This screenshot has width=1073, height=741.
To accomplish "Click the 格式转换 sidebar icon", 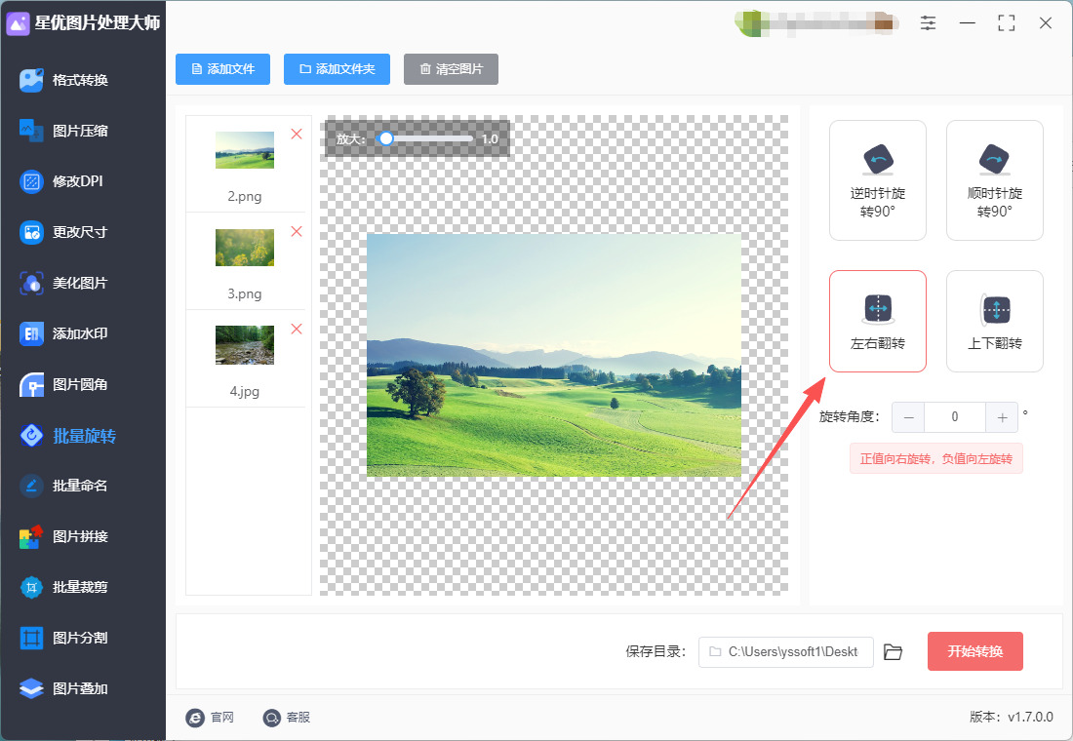I will click(31, 80).
